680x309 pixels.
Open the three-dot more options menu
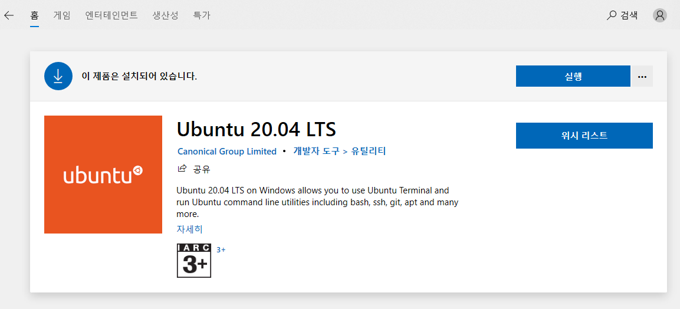[x=642, y=76]
